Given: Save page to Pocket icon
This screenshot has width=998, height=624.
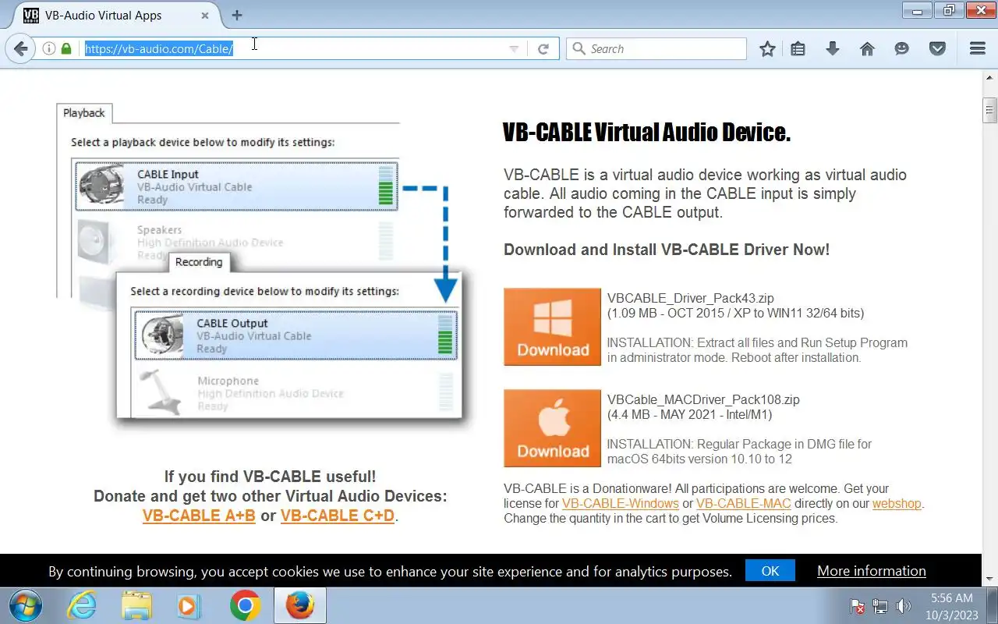Looking at the screenshot, I should click(937, 48).
